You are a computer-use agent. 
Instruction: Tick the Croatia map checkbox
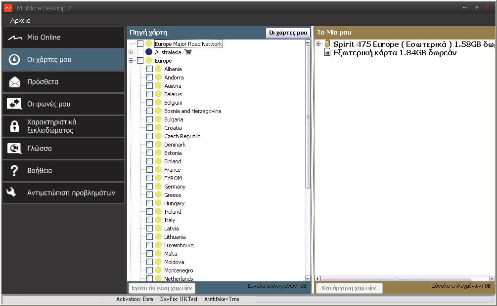(150, 127)
